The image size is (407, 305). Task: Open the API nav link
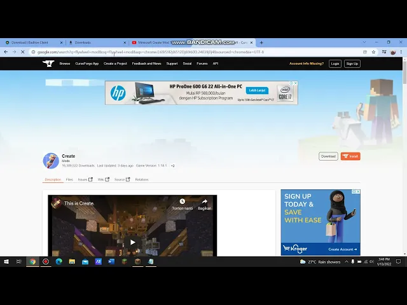pos(216,64)
